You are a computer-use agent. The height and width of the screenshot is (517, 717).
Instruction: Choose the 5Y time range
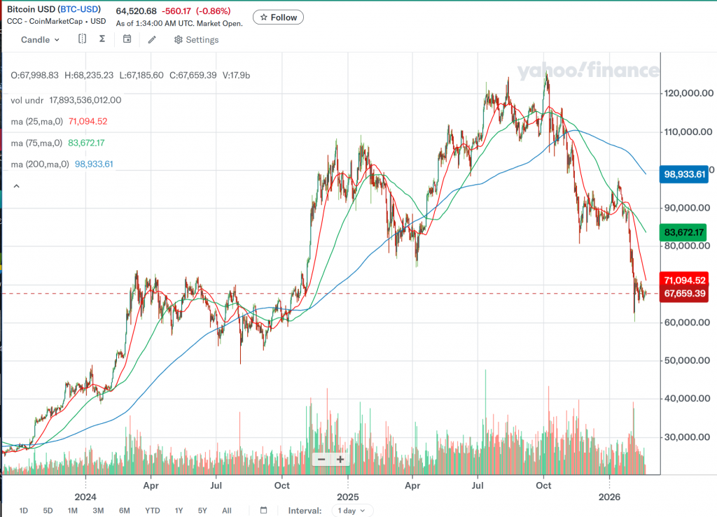click(x=202, y=511)
